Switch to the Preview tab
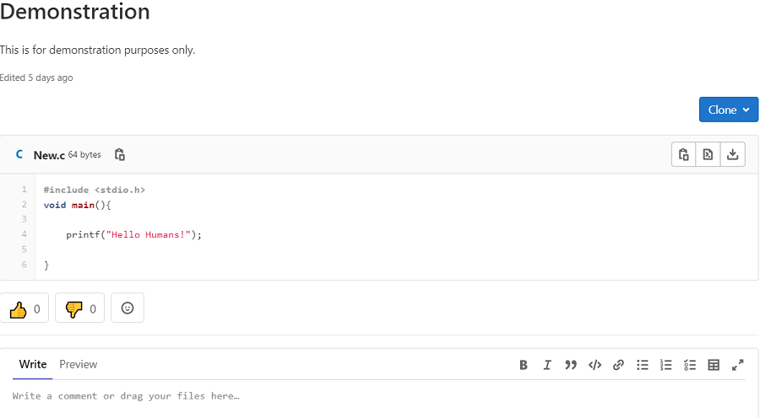This screenshot has height=418, width=760. point(78,364)
